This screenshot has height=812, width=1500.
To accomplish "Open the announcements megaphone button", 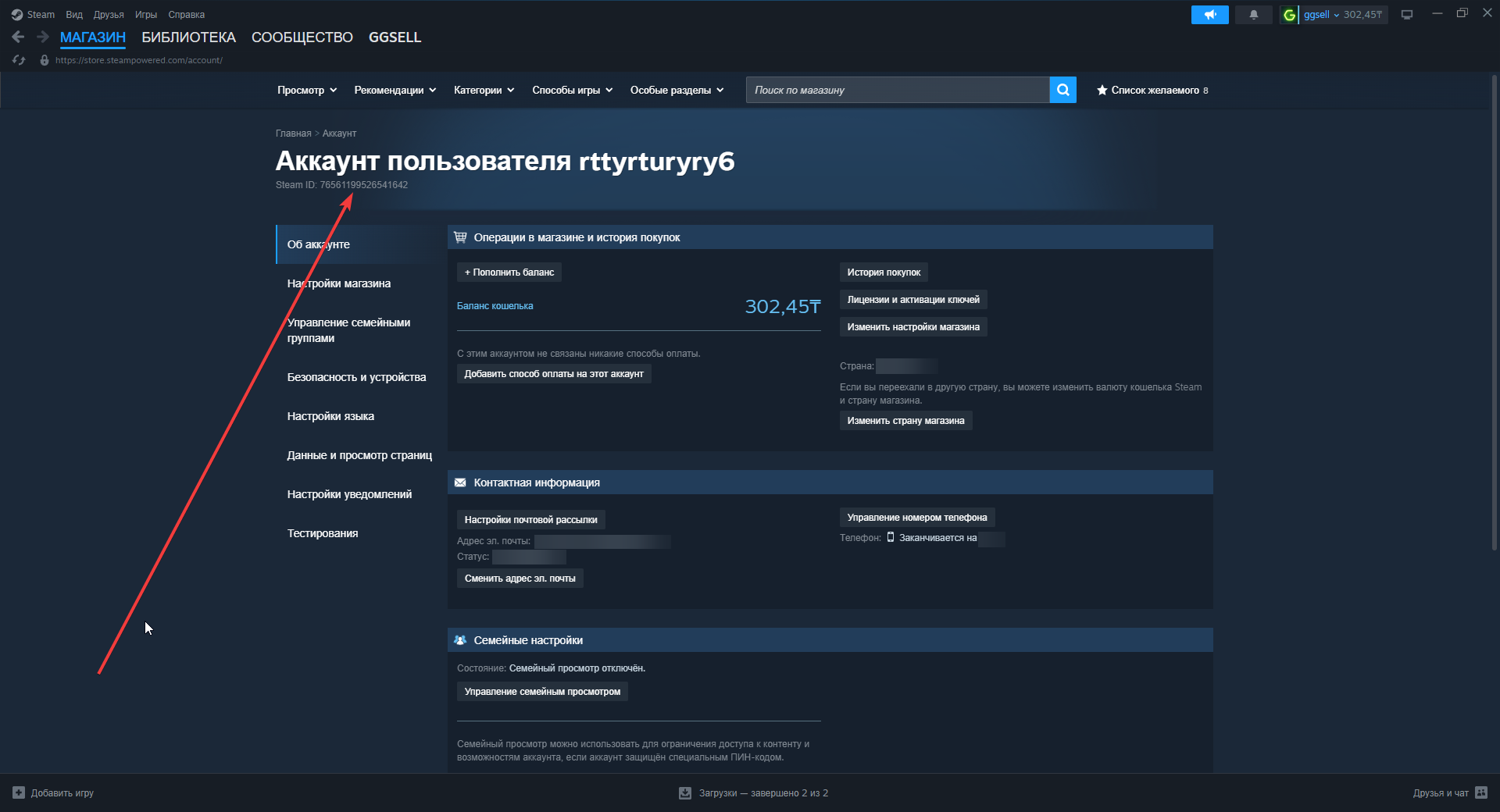I will click(x=1209, y=15).
